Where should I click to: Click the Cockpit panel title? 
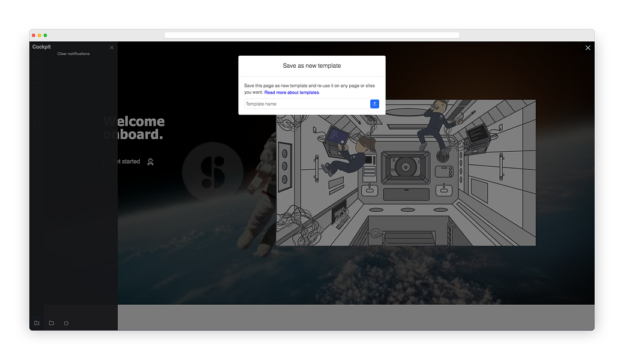(x=41, y=47)
